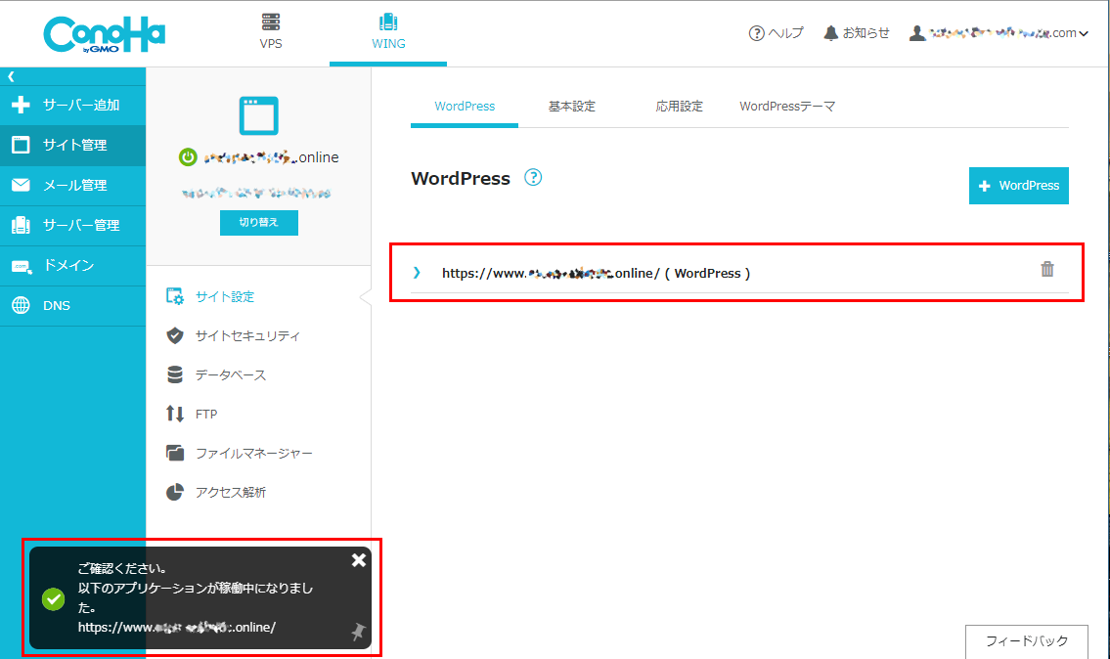
Task: Click the database stack icon
Action: point(175,374)
